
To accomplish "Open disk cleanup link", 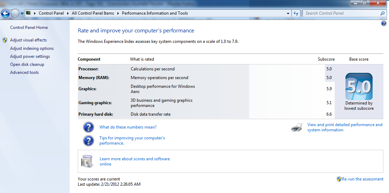I will (27, 64).
